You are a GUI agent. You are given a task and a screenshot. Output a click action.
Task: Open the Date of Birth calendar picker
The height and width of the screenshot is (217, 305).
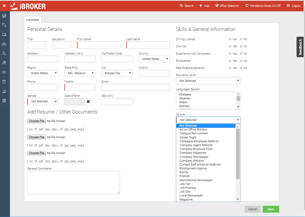coord(88,102)
